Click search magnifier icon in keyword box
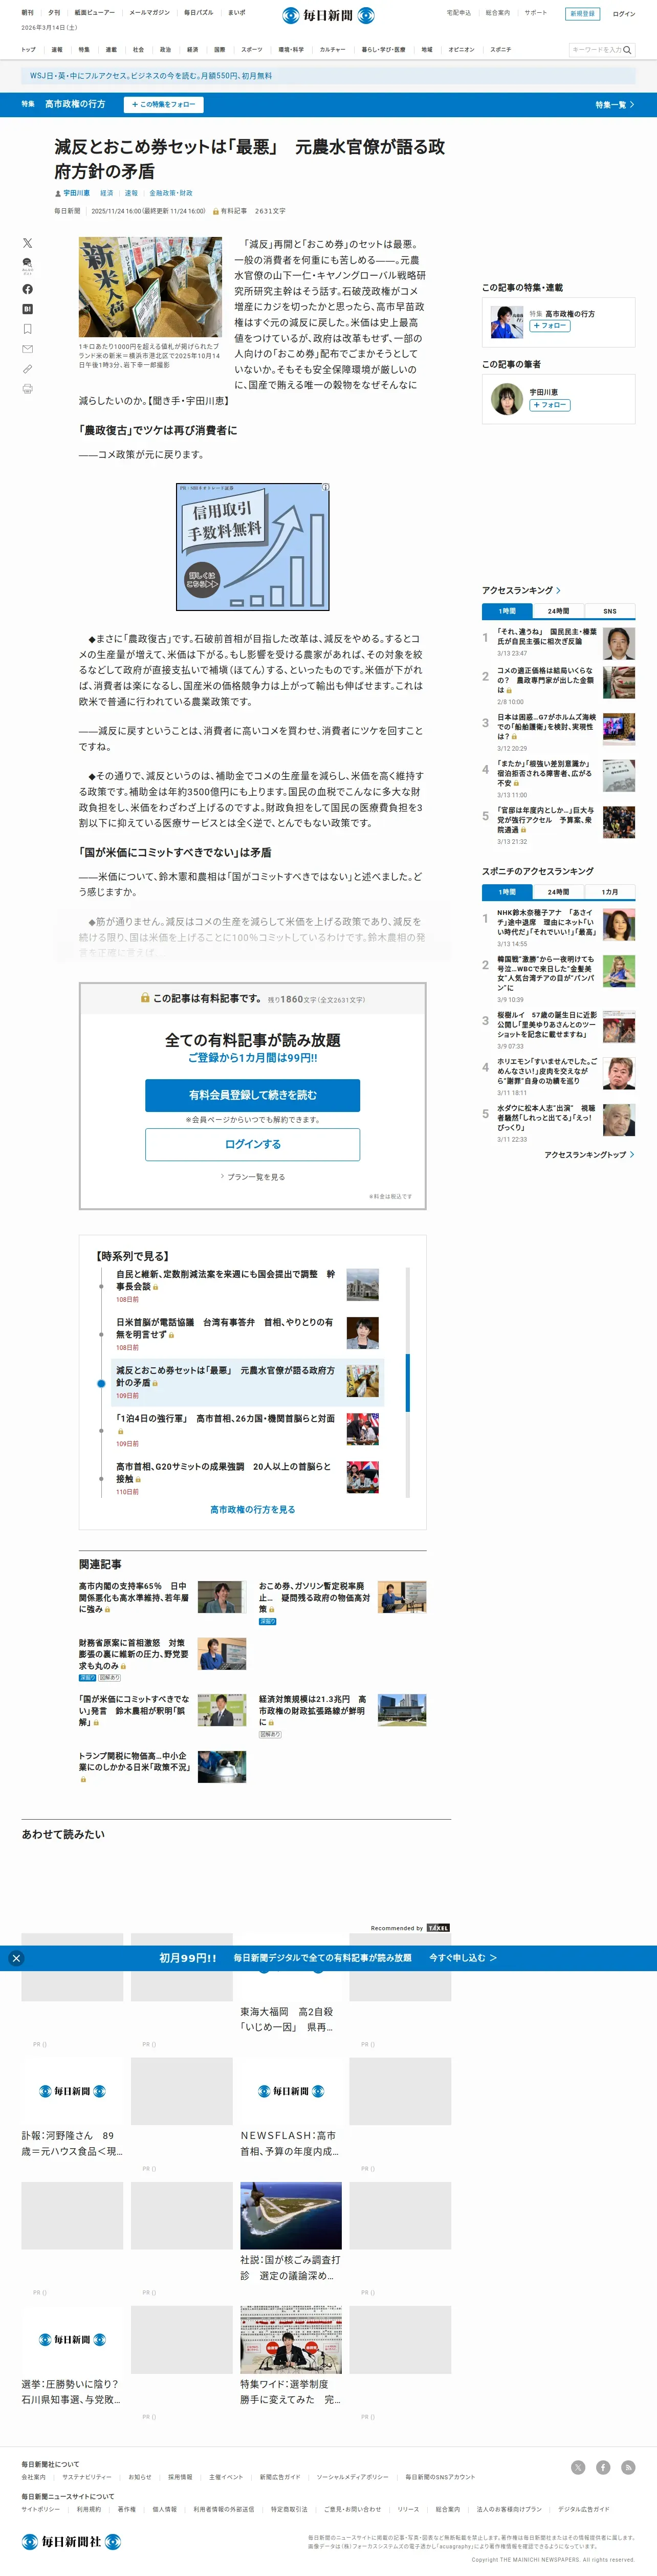 pos(627,50)
